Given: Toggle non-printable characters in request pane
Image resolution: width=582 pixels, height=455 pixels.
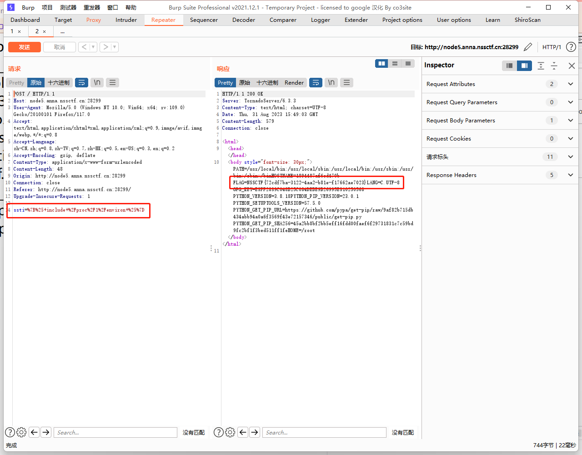Looking at the screenshot, I should point(97,82).
